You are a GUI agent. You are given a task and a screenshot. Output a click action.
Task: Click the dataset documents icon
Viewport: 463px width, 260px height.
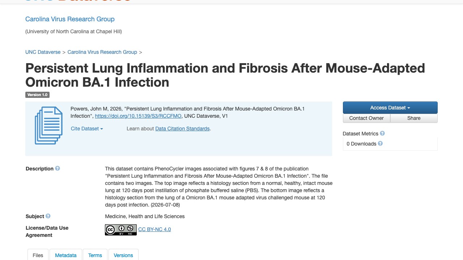pos(48,125)
